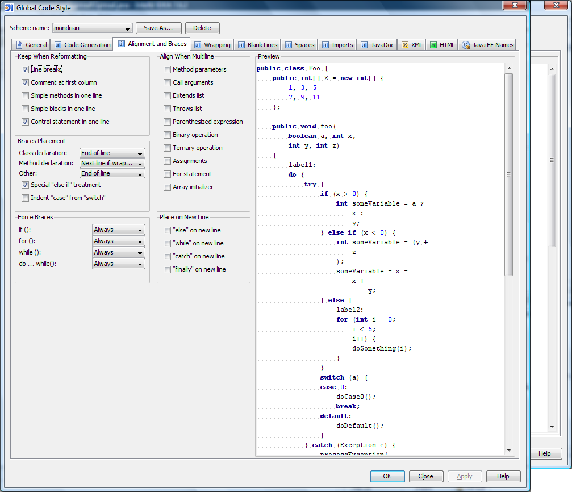Click the Preview pane vertical scrollbar
The image size is (572, 492).
pyautogui.click(x=508, y=174)
